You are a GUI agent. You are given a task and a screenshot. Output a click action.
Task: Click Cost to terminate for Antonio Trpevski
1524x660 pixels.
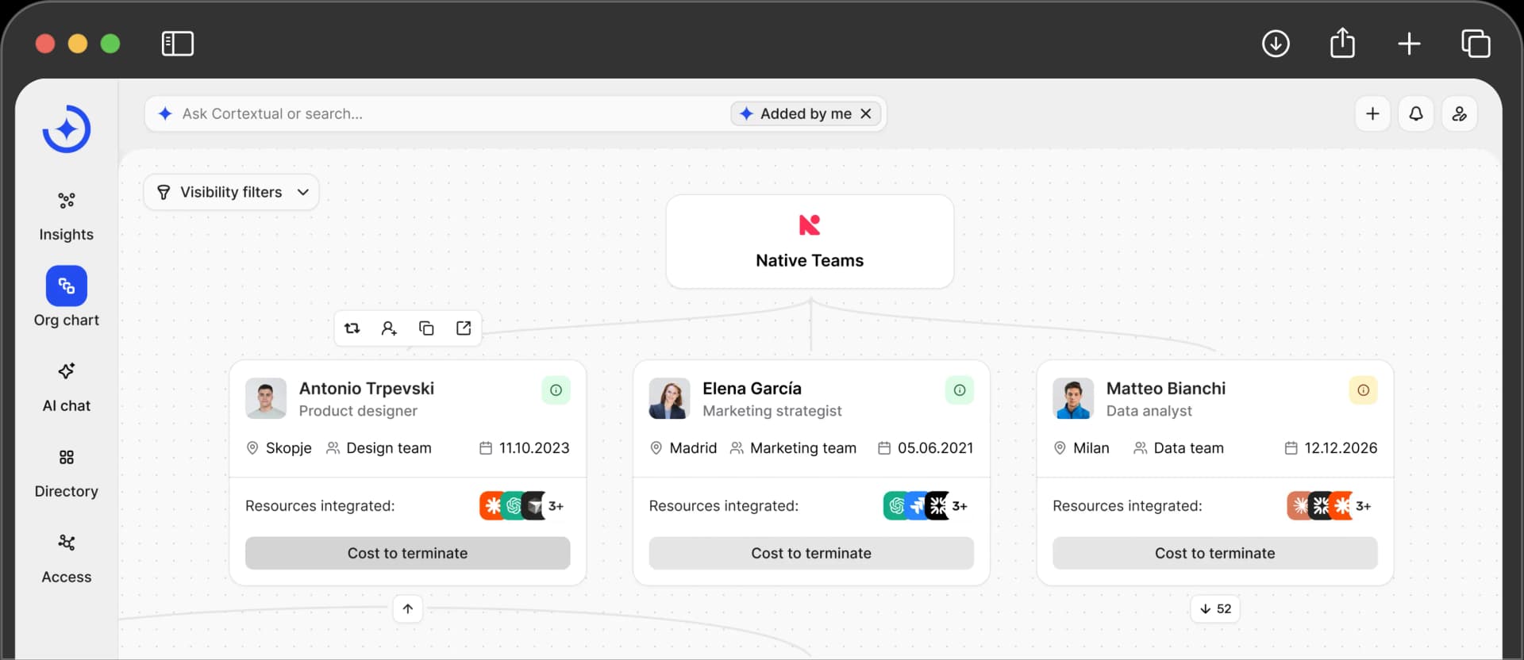(x=408, y=554)
